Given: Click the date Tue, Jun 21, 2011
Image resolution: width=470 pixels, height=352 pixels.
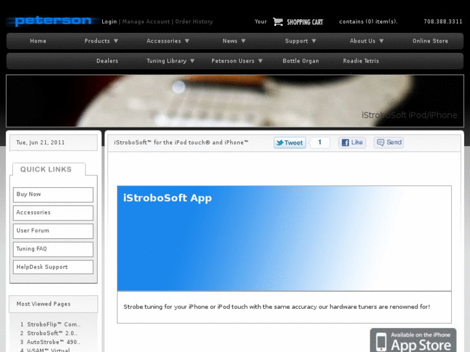Looking at the screenshot, I should tap(40, 143).
